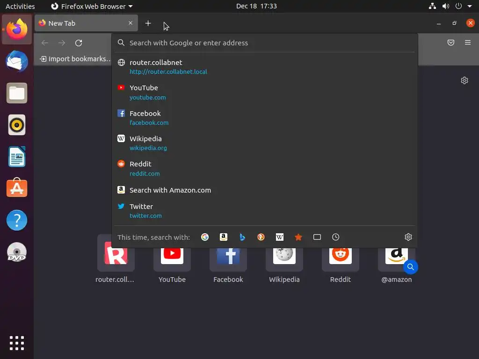Image resolution: width=479 pixels, height=359 pixels.
Task: Choose Search with Amazon.com suggestion
Action: click(x=265, y=190)
